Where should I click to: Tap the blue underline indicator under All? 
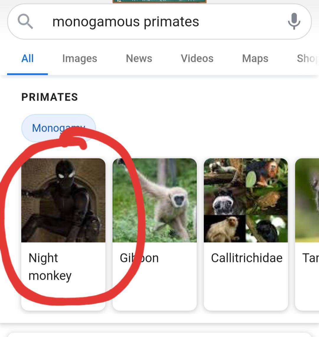click(27, 73)
